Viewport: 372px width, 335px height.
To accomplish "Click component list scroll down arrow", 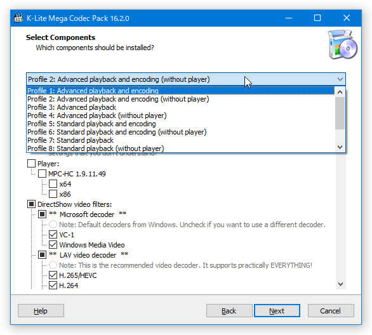I will click(340, 284).
